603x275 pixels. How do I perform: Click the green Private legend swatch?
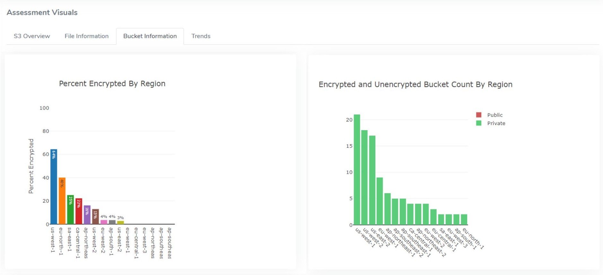pos(478,123)
